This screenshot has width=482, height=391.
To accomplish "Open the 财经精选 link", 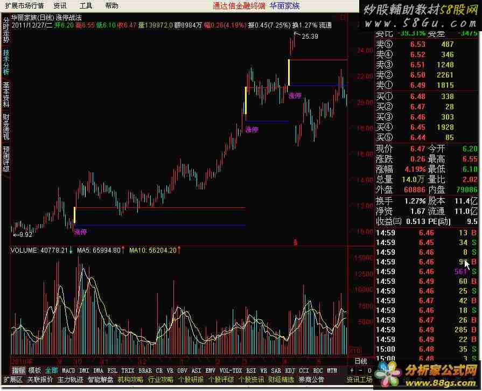I will 281,380.
